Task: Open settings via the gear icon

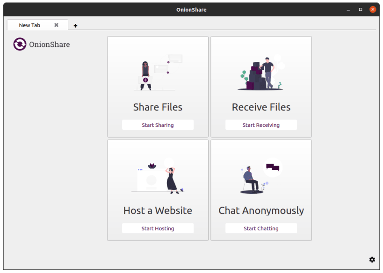Action: (x=372, y=259)
